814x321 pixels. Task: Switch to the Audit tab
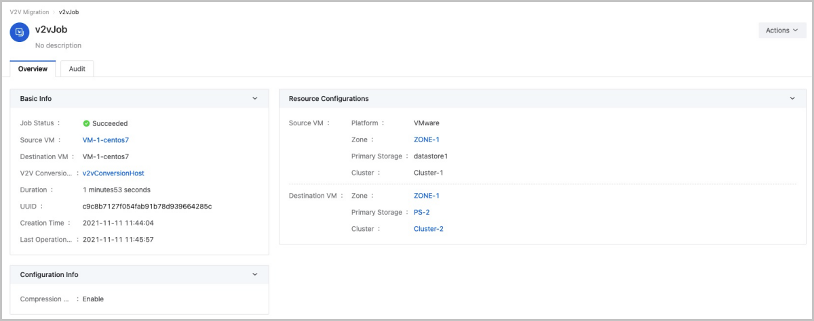77,69
